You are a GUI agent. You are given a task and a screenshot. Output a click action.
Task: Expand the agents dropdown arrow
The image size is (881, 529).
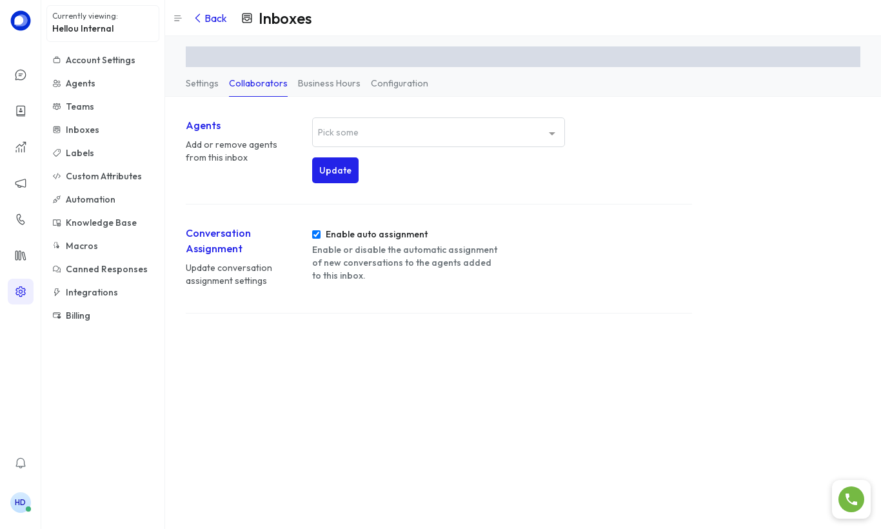(552, 134)
